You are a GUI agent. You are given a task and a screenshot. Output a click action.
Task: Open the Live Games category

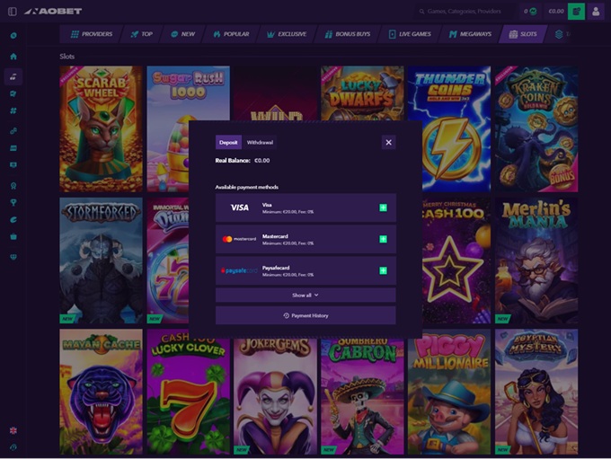tap(410, 34)
